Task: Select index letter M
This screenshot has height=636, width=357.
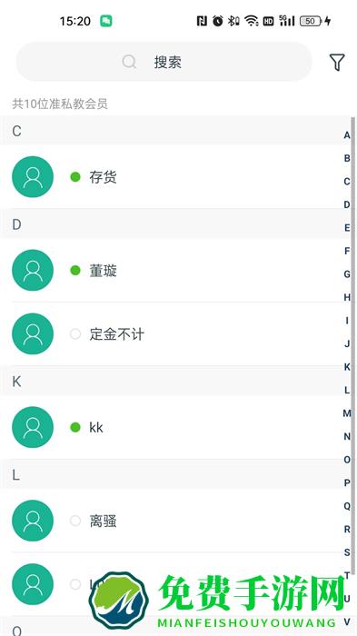Action: (347, 413)
